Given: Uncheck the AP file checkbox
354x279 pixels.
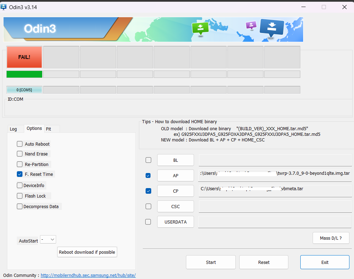Looking at the screenshot, I should coord(148,175).
